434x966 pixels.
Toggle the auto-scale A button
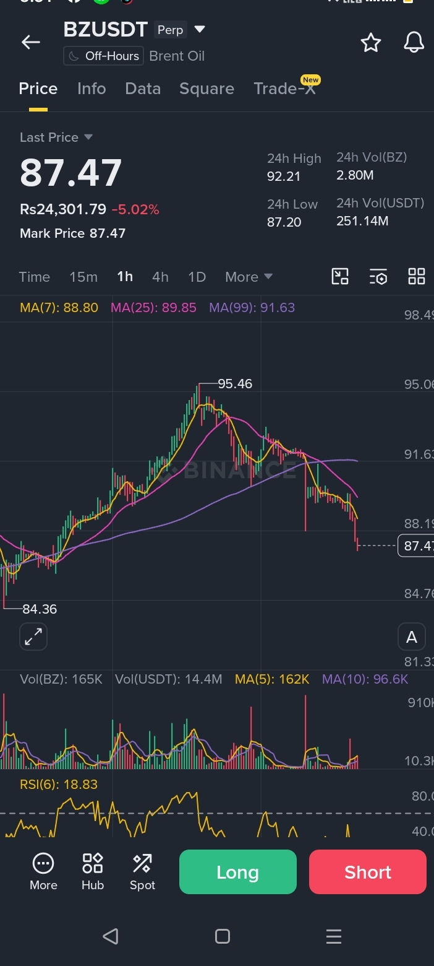(412, 637)
